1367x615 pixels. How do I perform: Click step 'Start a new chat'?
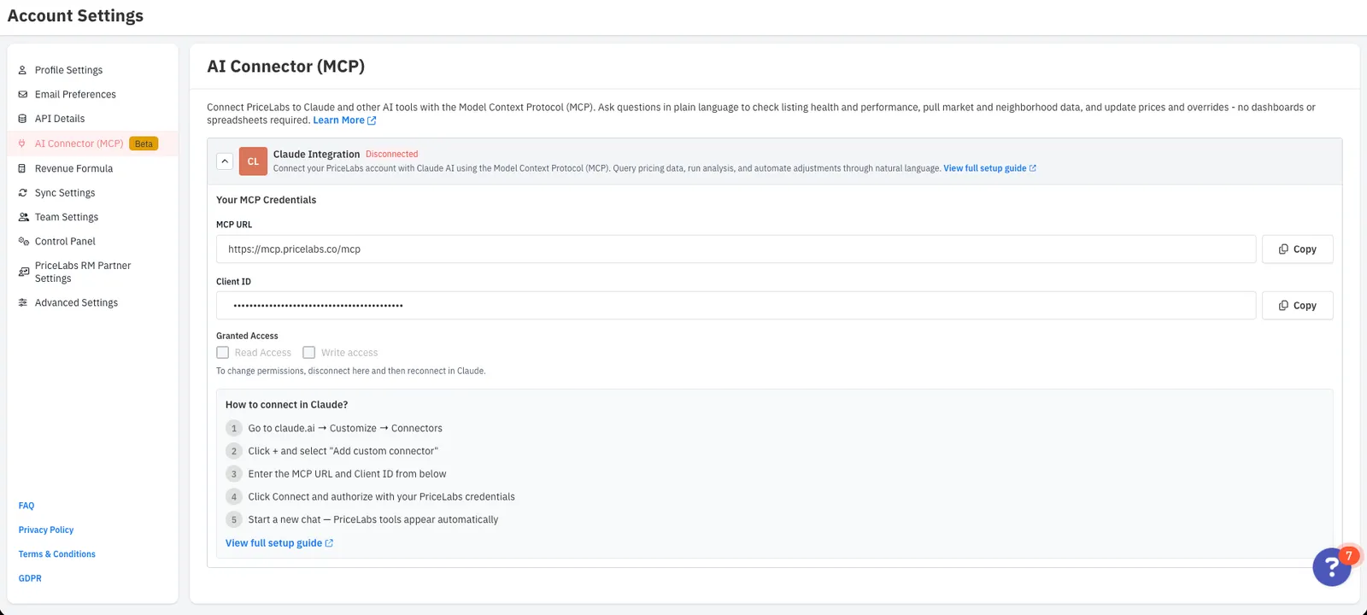(x=373, y=519)
